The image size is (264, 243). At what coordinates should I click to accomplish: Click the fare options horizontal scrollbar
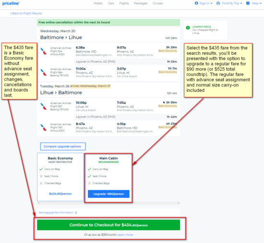[x=108, y=203]
